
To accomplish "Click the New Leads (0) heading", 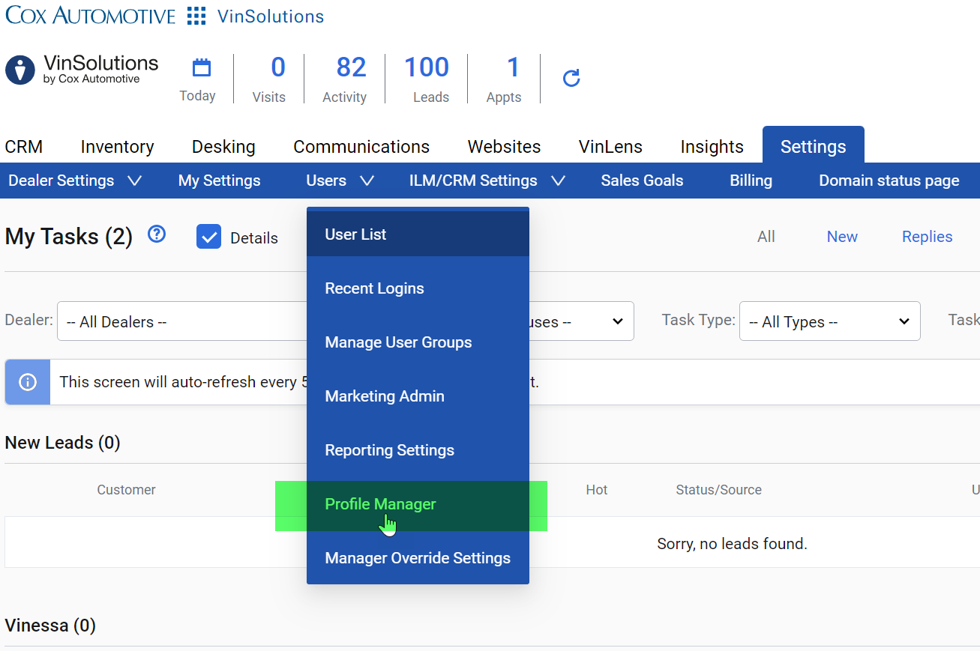I will (62, 443).
